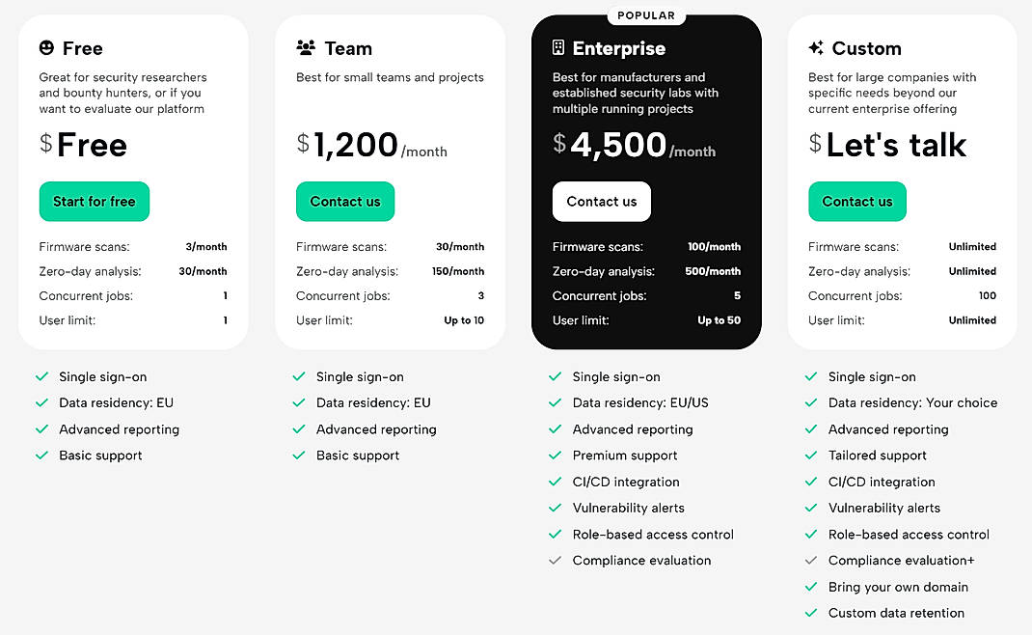Screen dimensions: 1032x635
Task: Click the checkmark beside Tailored support
Action: [811, 456]
